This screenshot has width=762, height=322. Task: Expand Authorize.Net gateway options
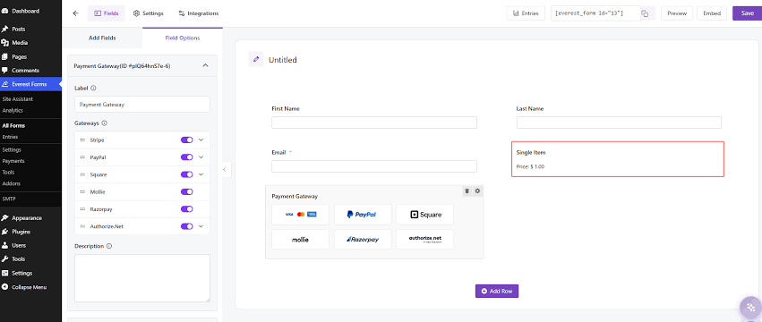point(201,225)
